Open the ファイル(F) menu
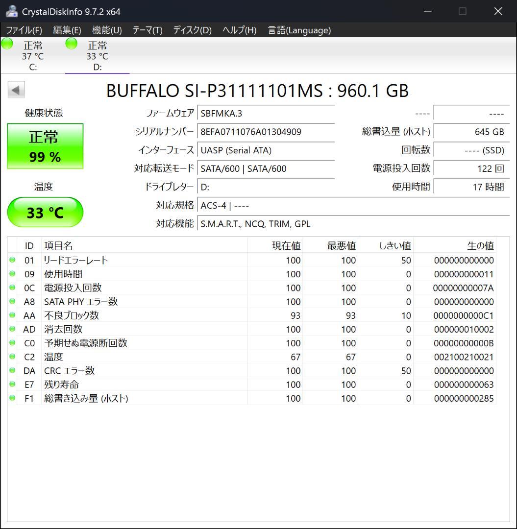This screenshot has width=517, height=529. coord(24,30)
